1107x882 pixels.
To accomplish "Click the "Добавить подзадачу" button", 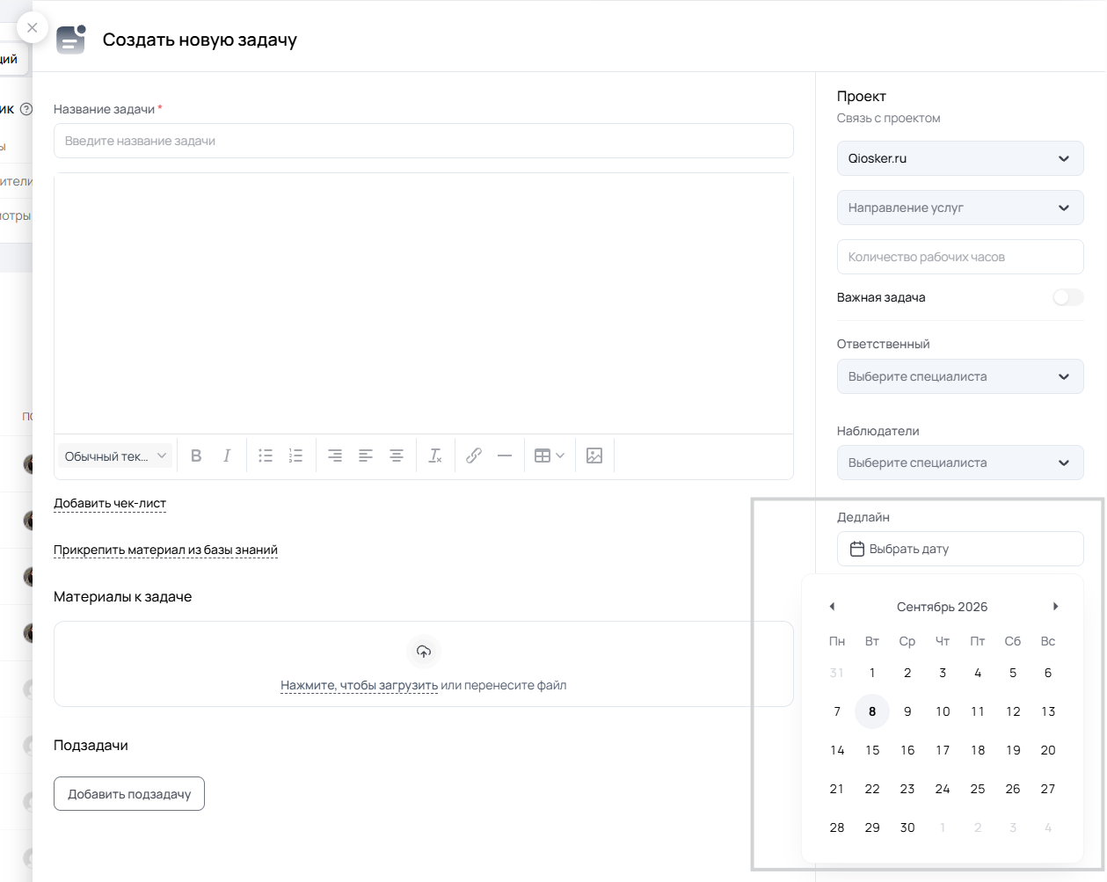I will (x=129, y=794).
